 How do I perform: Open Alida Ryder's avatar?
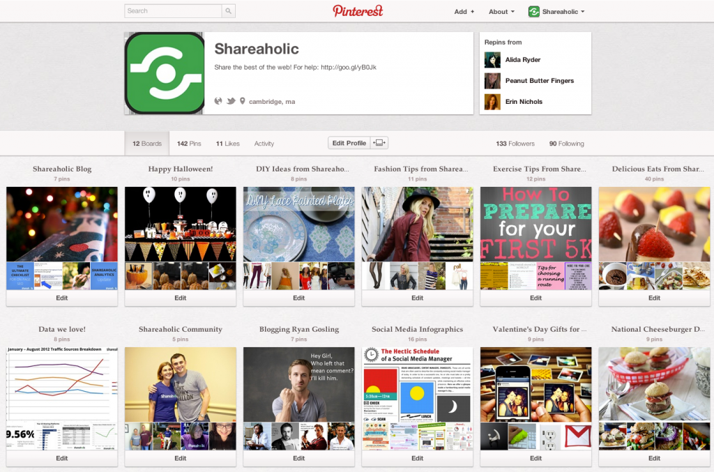coord(492,60)
